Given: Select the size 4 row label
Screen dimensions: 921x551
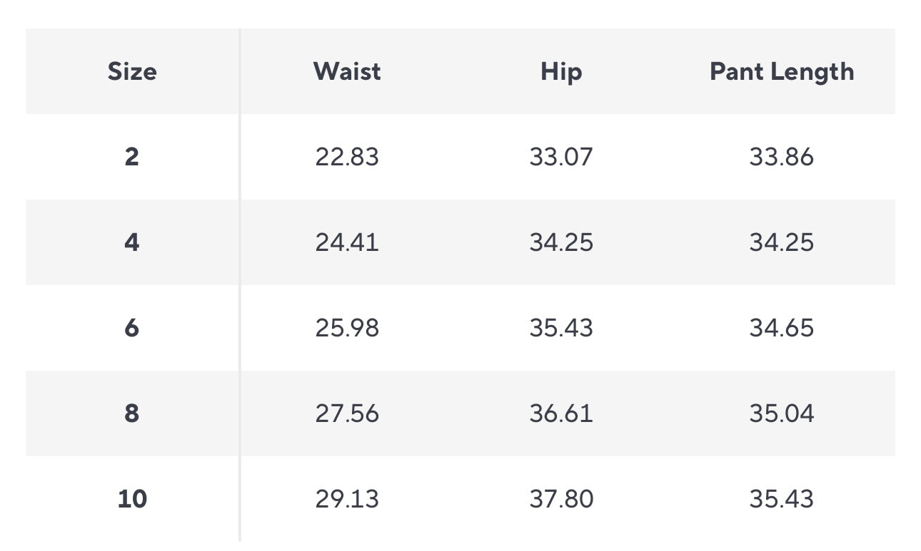Looking at the screenshot, I should [132, 242].
